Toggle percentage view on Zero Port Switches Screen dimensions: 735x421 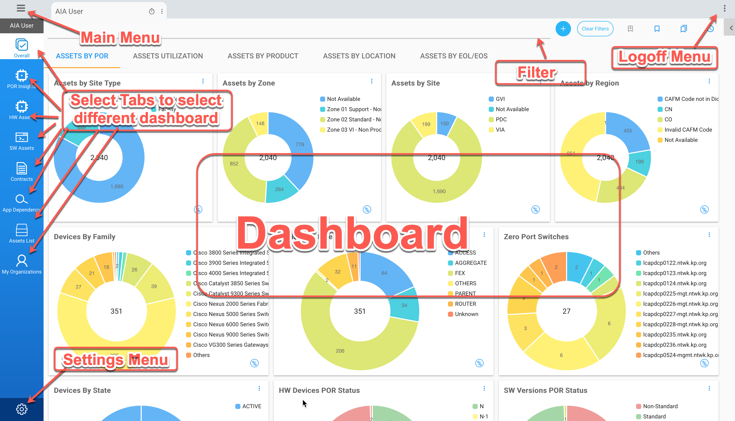[x=704, y=363]
